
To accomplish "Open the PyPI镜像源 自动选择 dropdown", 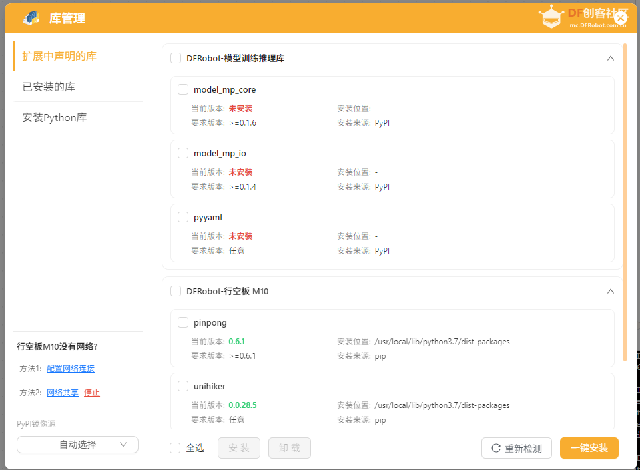I will 77,445.
